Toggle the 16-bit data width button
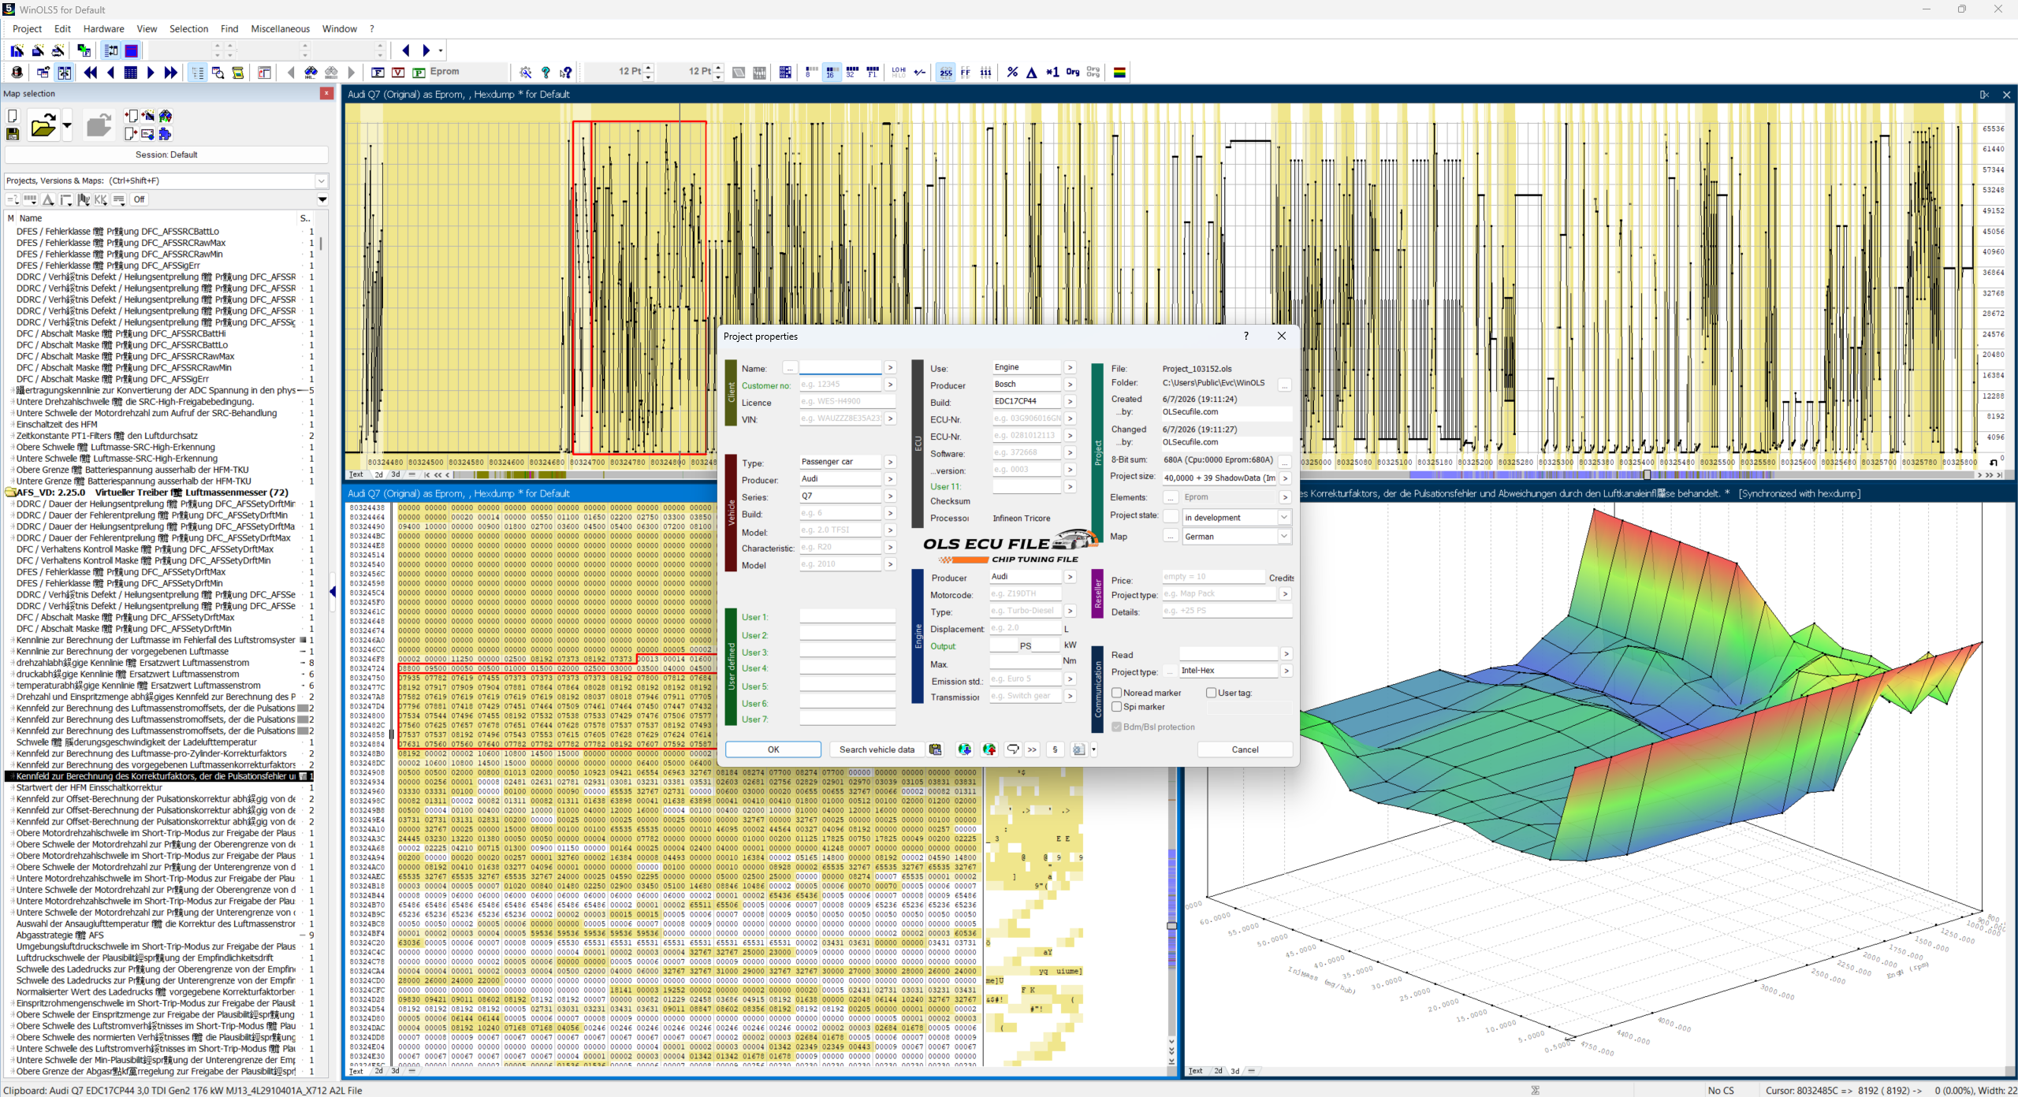 tap(832, 73)
